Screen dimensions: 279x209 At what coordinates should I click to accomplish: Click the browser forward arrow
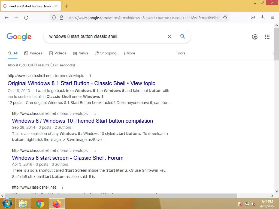pos(16,17)
